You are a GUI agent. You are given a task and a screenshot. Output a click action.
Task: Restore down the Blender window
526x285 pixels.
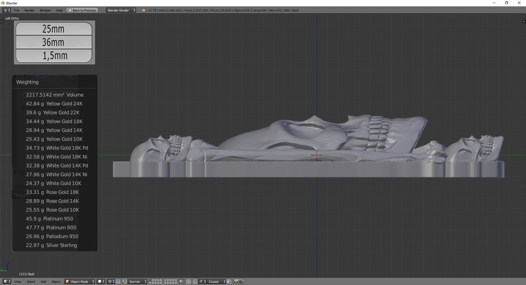click(x=507, y=3)
